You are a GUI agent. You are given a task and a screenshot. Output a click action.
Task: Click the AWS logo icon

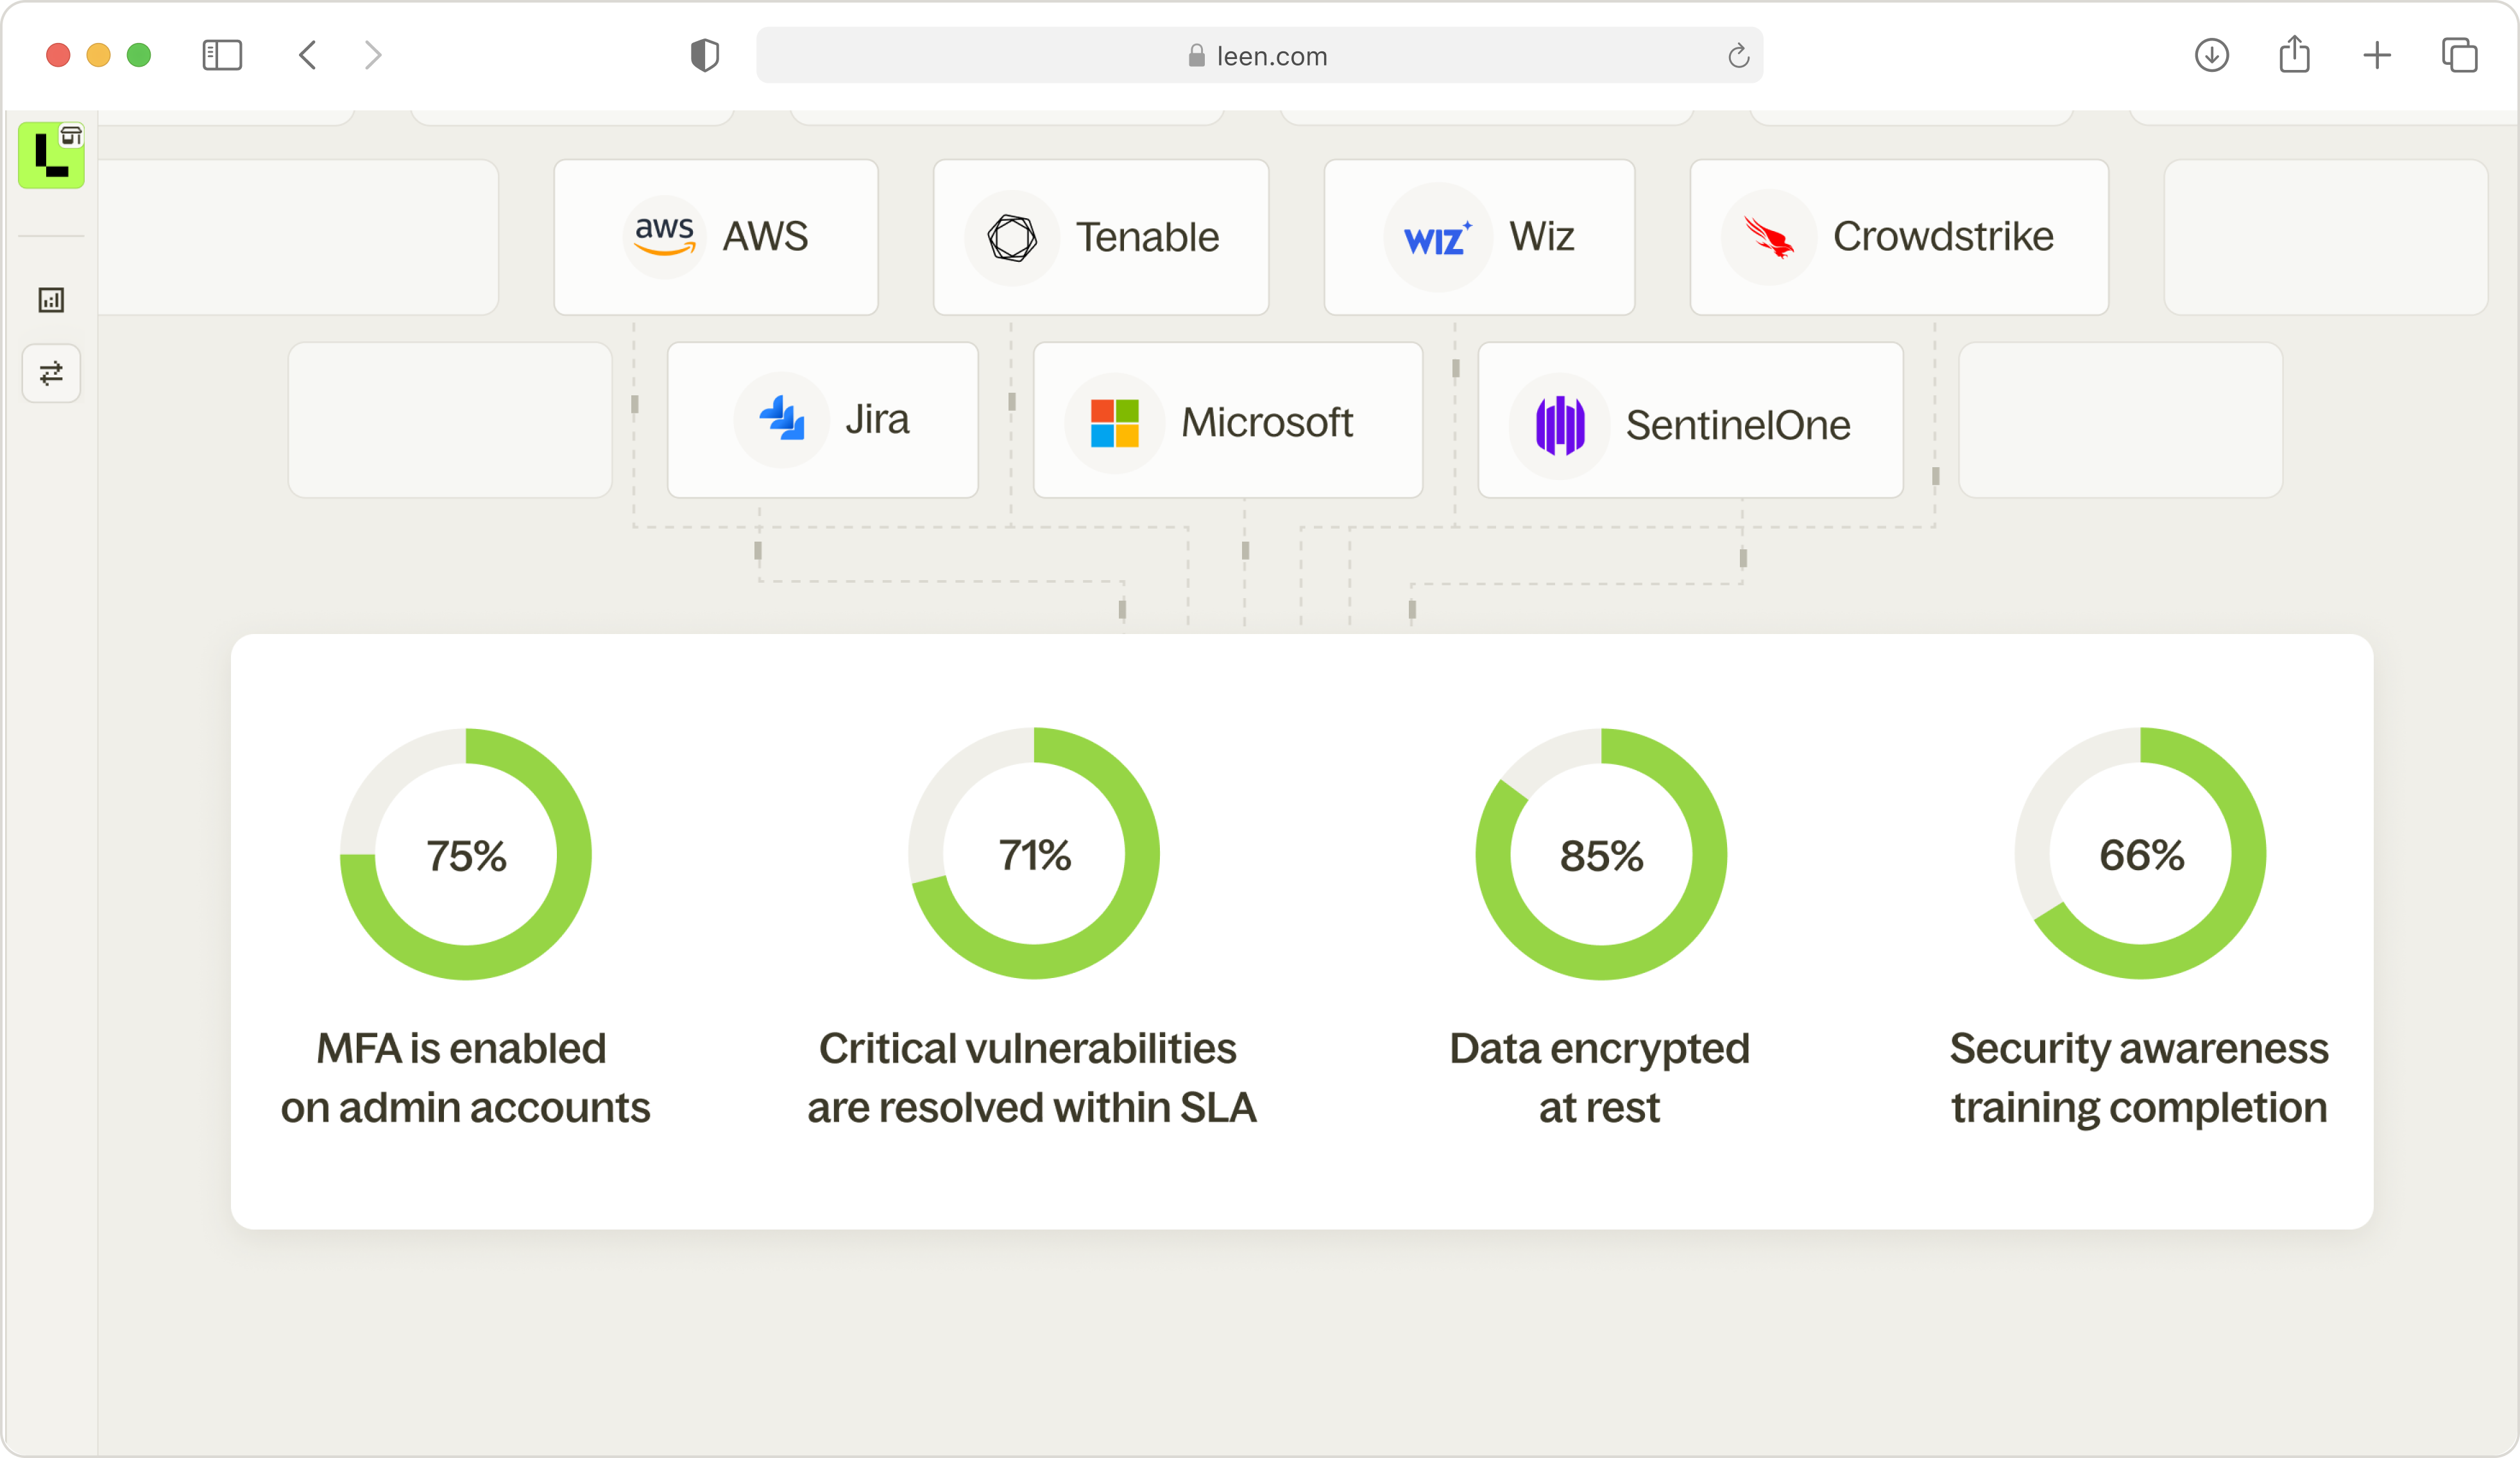pos(665,237)
